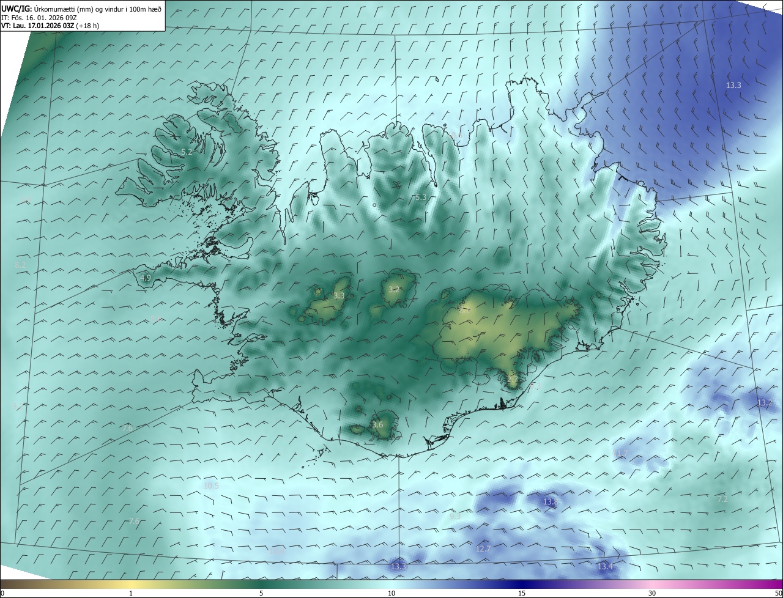
Task: Click the 3.6 value on the south coast glacier
Action: [377, 425]
